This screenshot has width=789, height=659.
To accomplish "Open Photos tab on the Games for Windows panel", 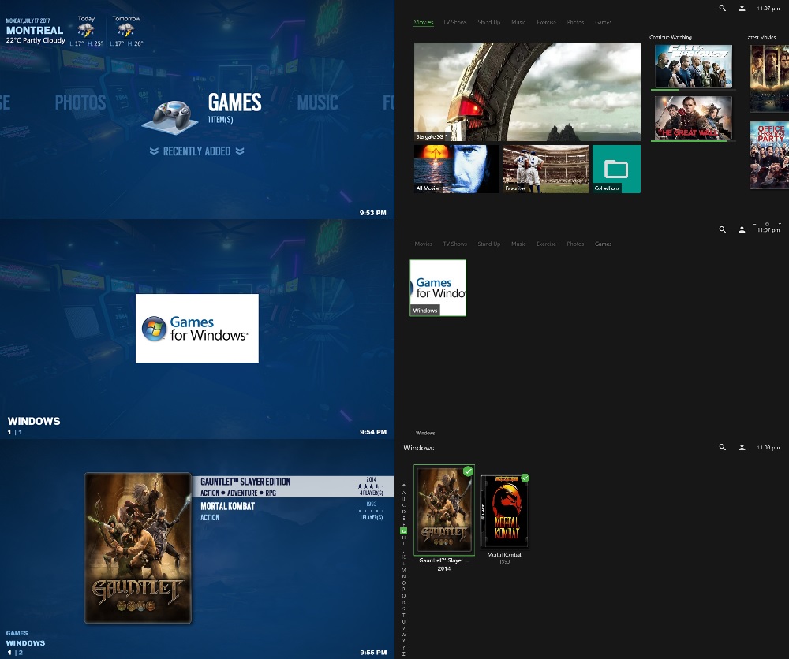I will pyautogui.click(x=575, y=244).
